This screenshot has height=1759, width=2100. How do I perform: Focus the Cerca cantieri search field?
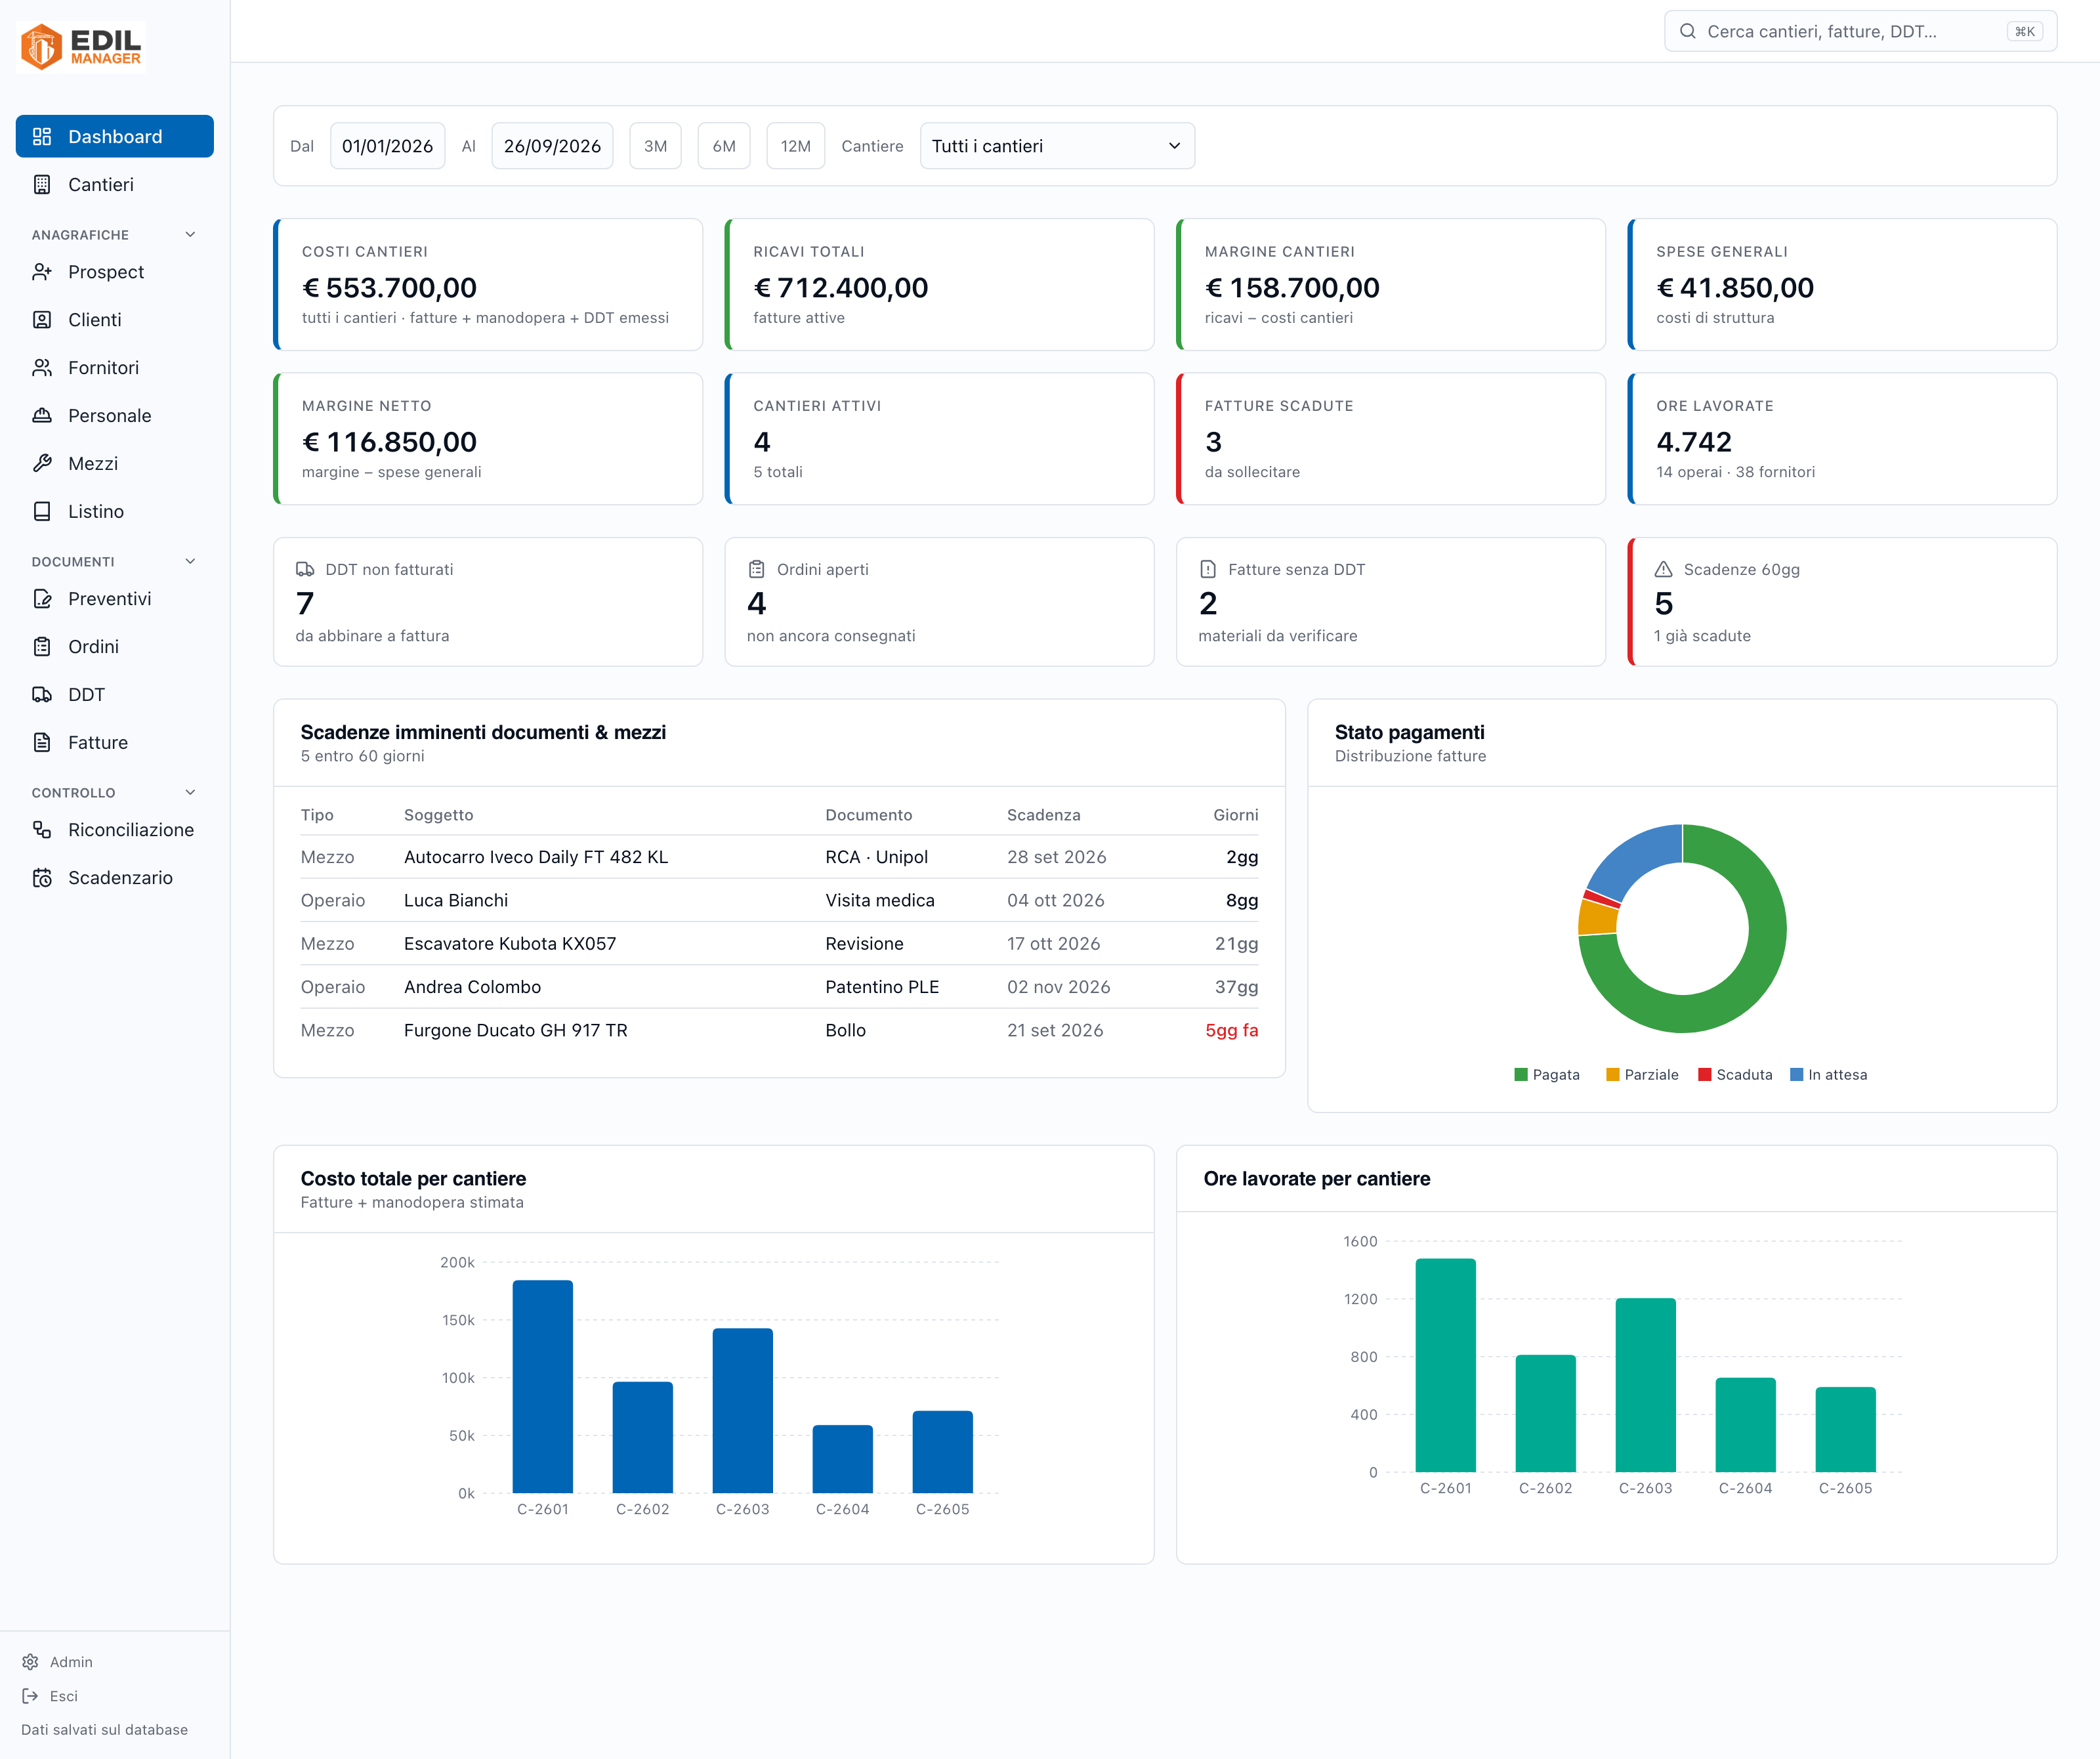1860,31
